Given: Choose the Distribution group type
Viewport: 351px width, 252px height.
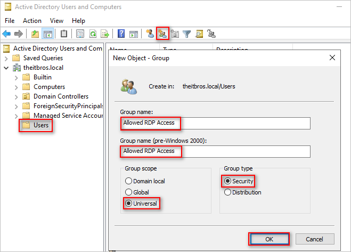Looking at the screenshot, I should click(228, 192).
